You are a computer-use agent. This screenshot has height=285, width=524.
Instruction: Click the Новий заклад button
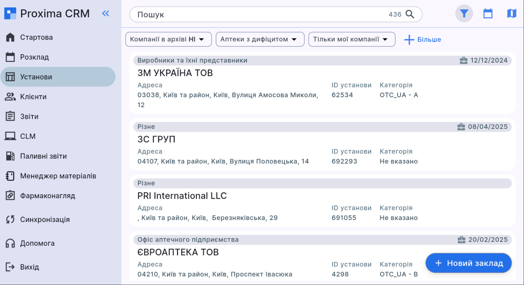[x=468, y=263]
